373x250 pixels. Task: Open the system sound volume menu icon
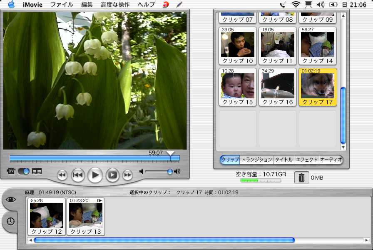(x=320, y=5)
